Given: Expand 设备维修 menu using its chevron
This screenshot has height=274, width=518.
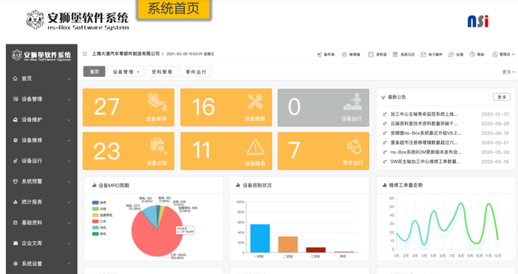Looking at the screenshot, I should (x=69, y=141).
